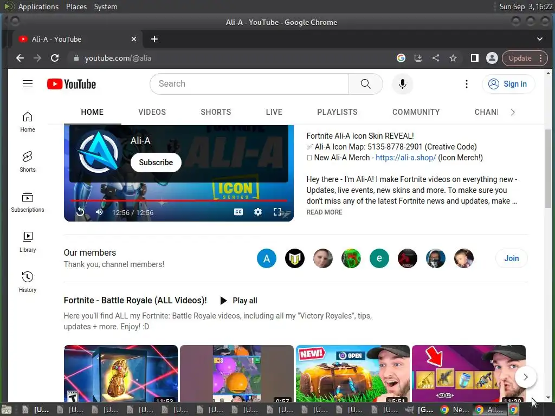Viewport: 555px width, 416px height.
Task: Start search with the magnifier button
Action: tap(366, 84)
